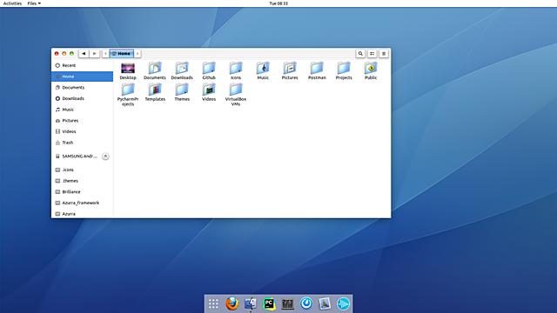Open the Azurra bookmark in sidebar
The width and height of the screenshot is (557, 313).
click(x=82, y=214)
